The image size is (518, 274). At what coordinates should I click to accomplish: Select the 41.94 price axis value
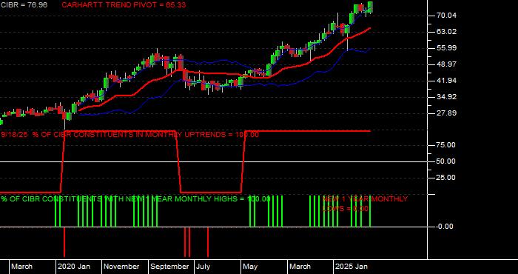click(x=446, y=81)
